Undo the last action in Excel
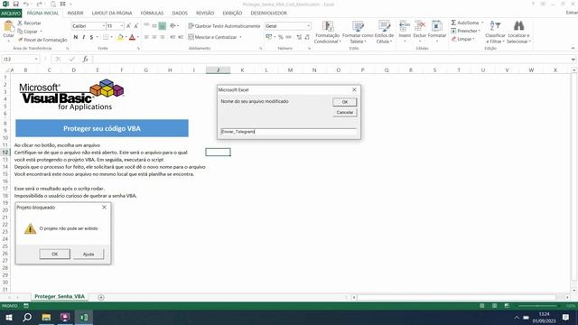The height and width of the screenshot is (325, 578). (26, 4)
